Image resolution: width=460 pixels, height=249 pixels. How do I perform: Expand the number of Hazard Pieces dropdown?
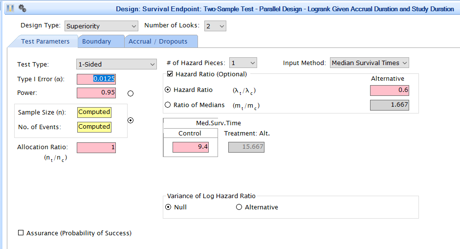coord(243,63)
